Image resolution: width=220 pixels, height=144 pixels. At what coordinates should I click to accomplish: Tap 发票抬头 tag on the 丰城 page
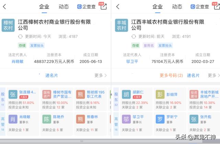coord(165,45)
